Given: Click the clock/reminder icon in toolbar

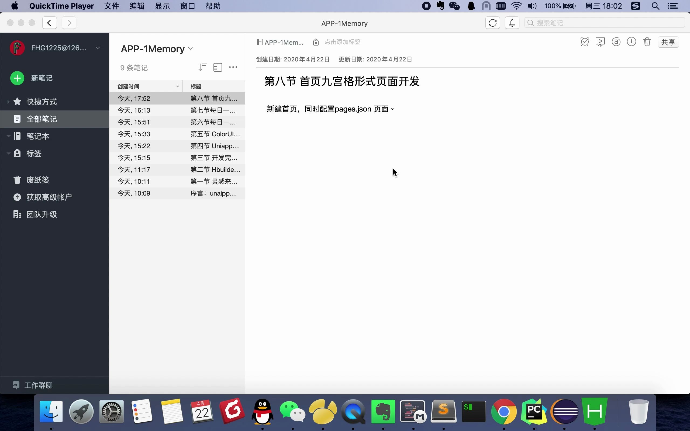Looking at the screenshot, I should coord(585,42).
